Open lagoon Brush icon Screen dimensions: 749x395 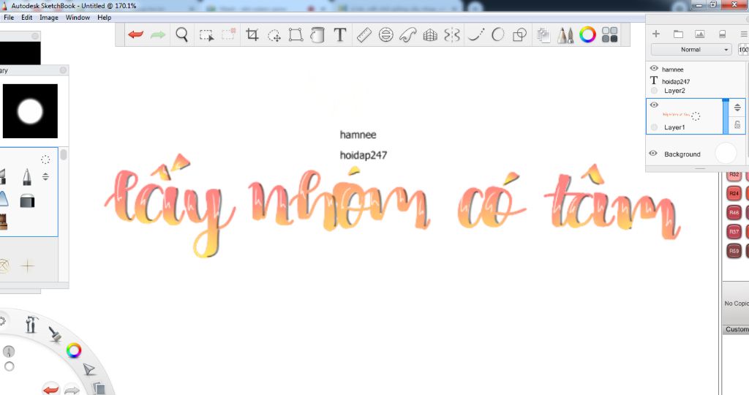click(55, 334)
